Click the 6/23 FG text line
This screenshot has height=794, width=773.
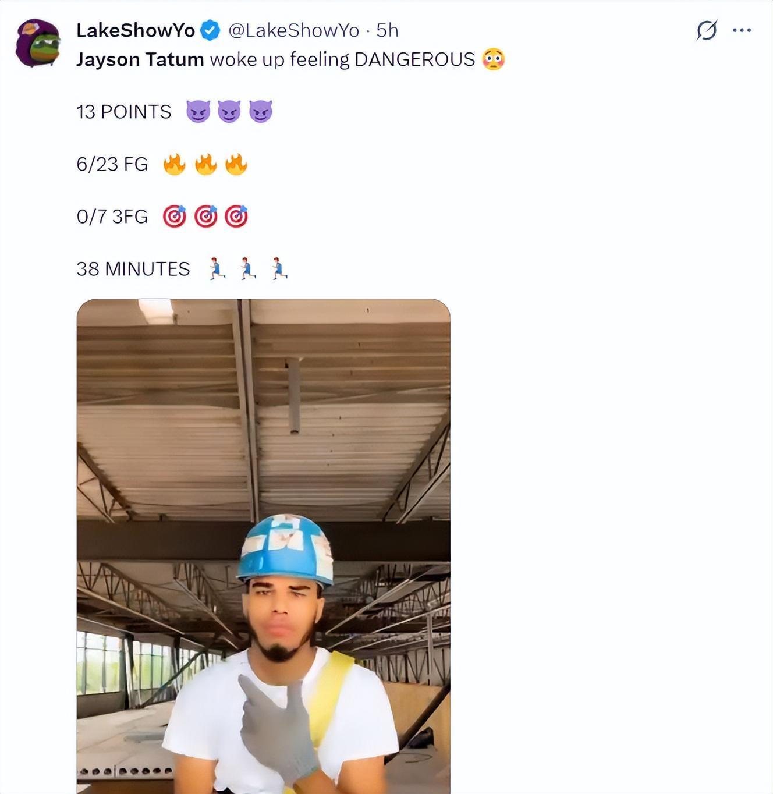click(112, 164)
